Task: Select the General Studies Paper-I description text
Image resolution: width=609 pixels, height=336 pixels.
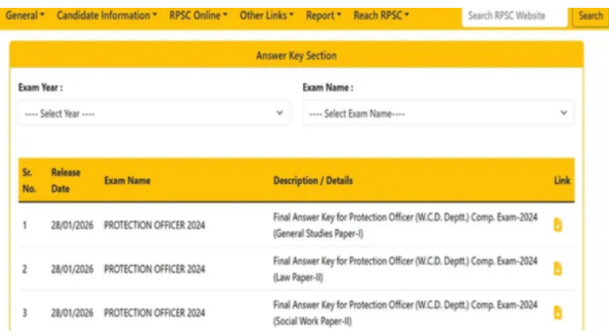Action: 404,225
